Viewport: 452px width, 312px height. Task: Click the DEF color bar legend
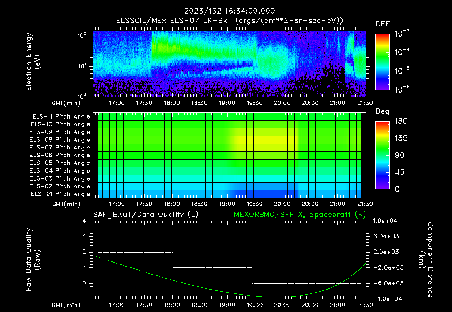tap(382, 62)
